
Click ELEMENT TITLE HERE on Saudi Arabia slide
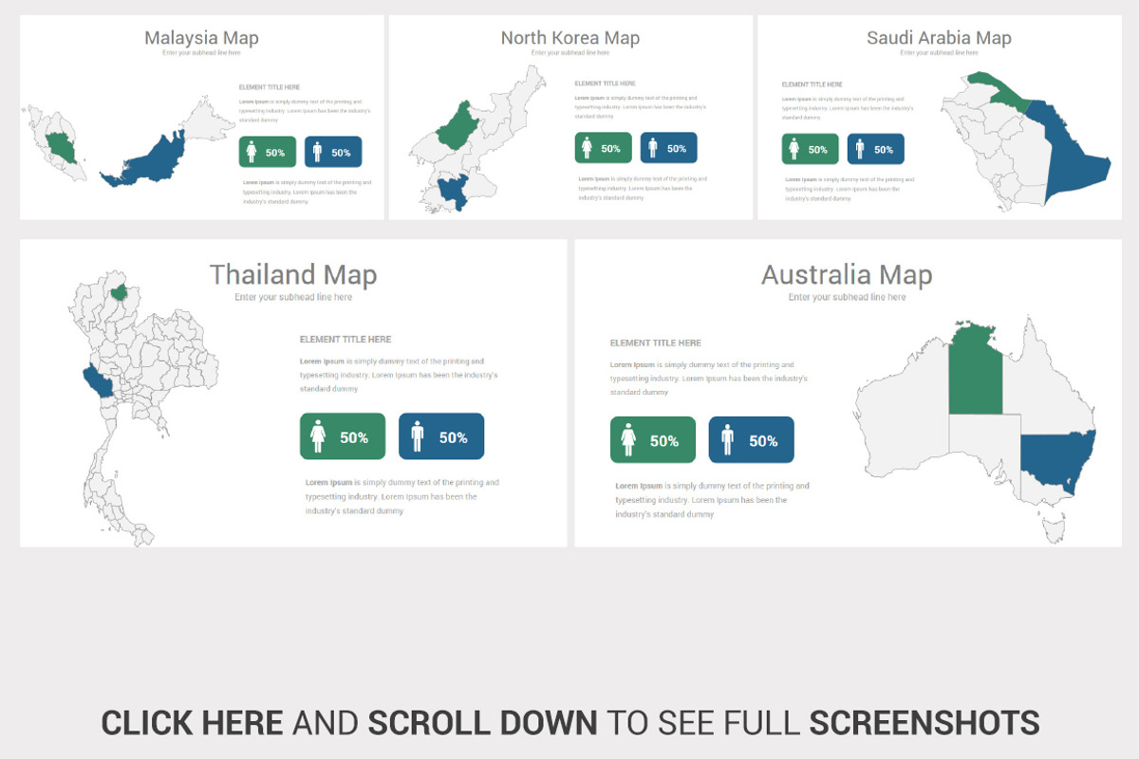(812, 84)
